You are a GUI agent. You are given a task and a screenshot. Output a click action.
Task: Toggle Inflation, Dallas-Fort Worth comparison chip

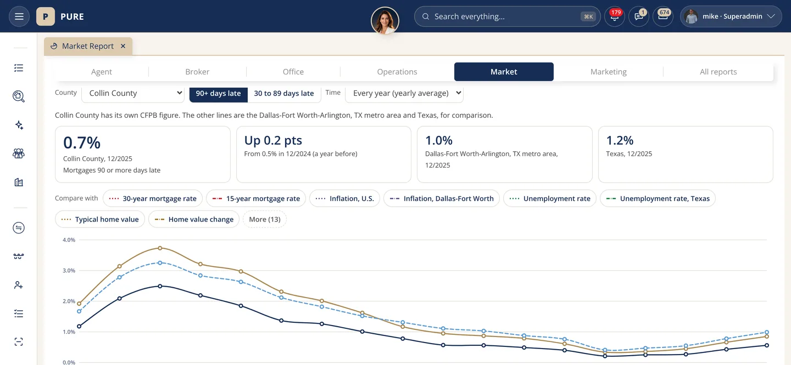[x=442, y=198]
